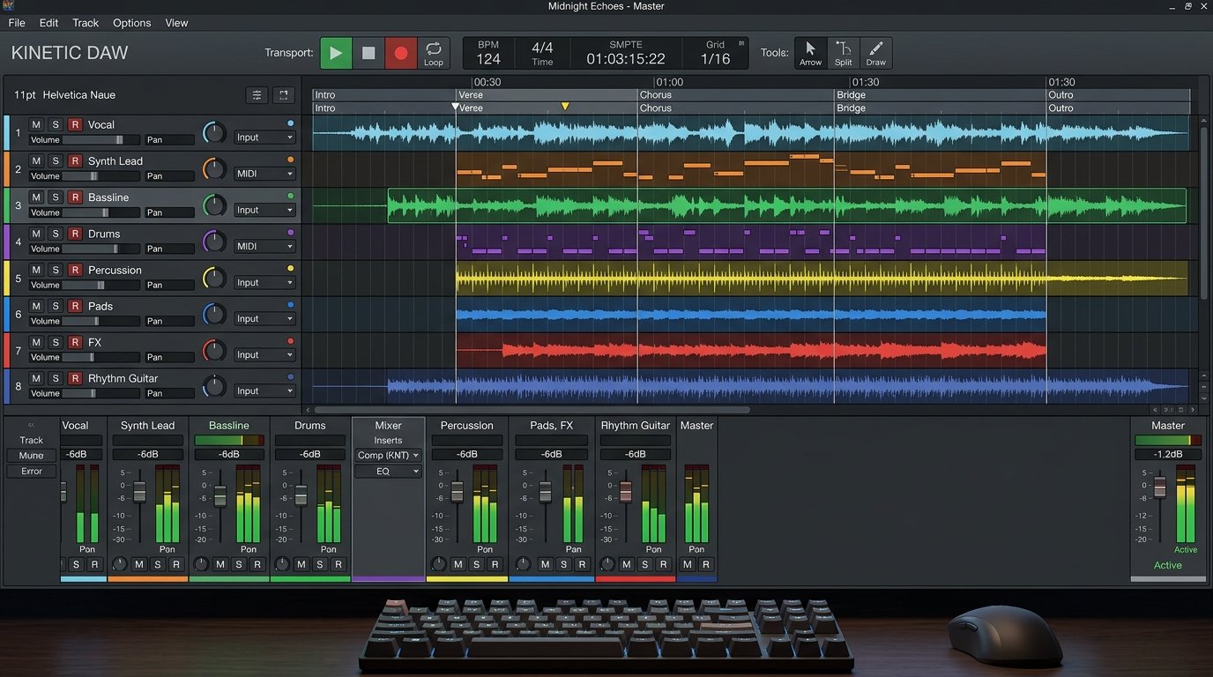Open the Options menu
The width and height of the screenshot is (1213, 677).
coord(132,23)
